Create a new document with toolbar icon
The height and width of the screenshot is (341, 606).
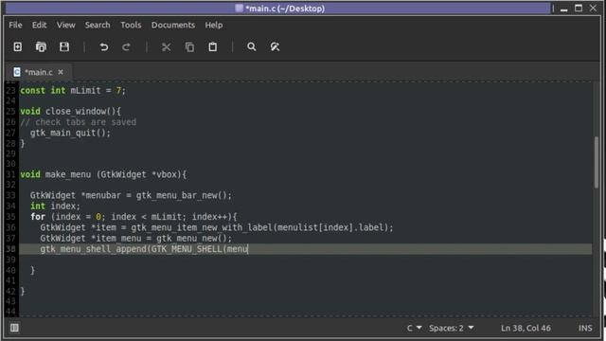click(x=17, y=46)
